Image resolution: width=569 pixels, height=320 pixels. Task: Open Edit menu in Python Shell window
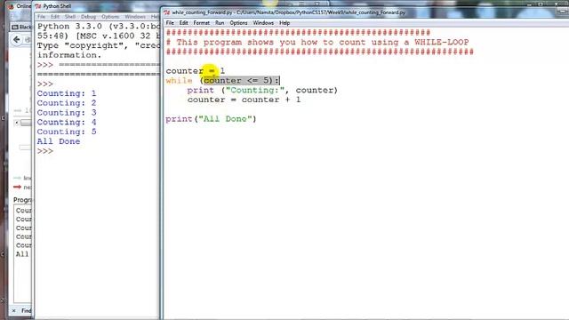pyautogui.click(x=55, y=17)
